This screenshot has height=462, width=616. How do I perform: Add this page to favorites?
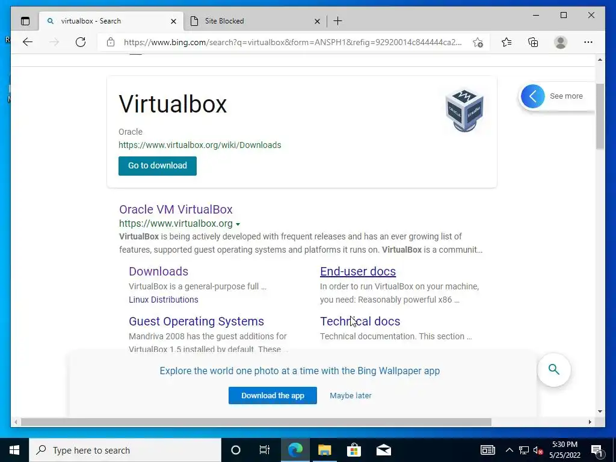(478, 43)
